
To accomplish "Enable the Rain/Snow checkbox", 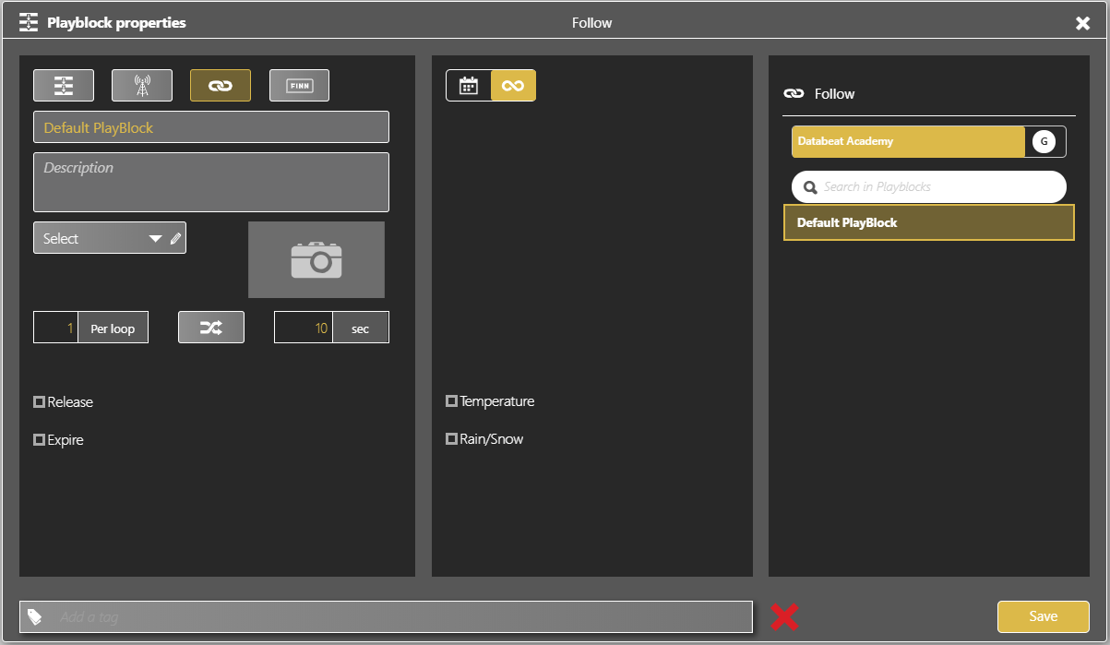I will tap(451, 439).
